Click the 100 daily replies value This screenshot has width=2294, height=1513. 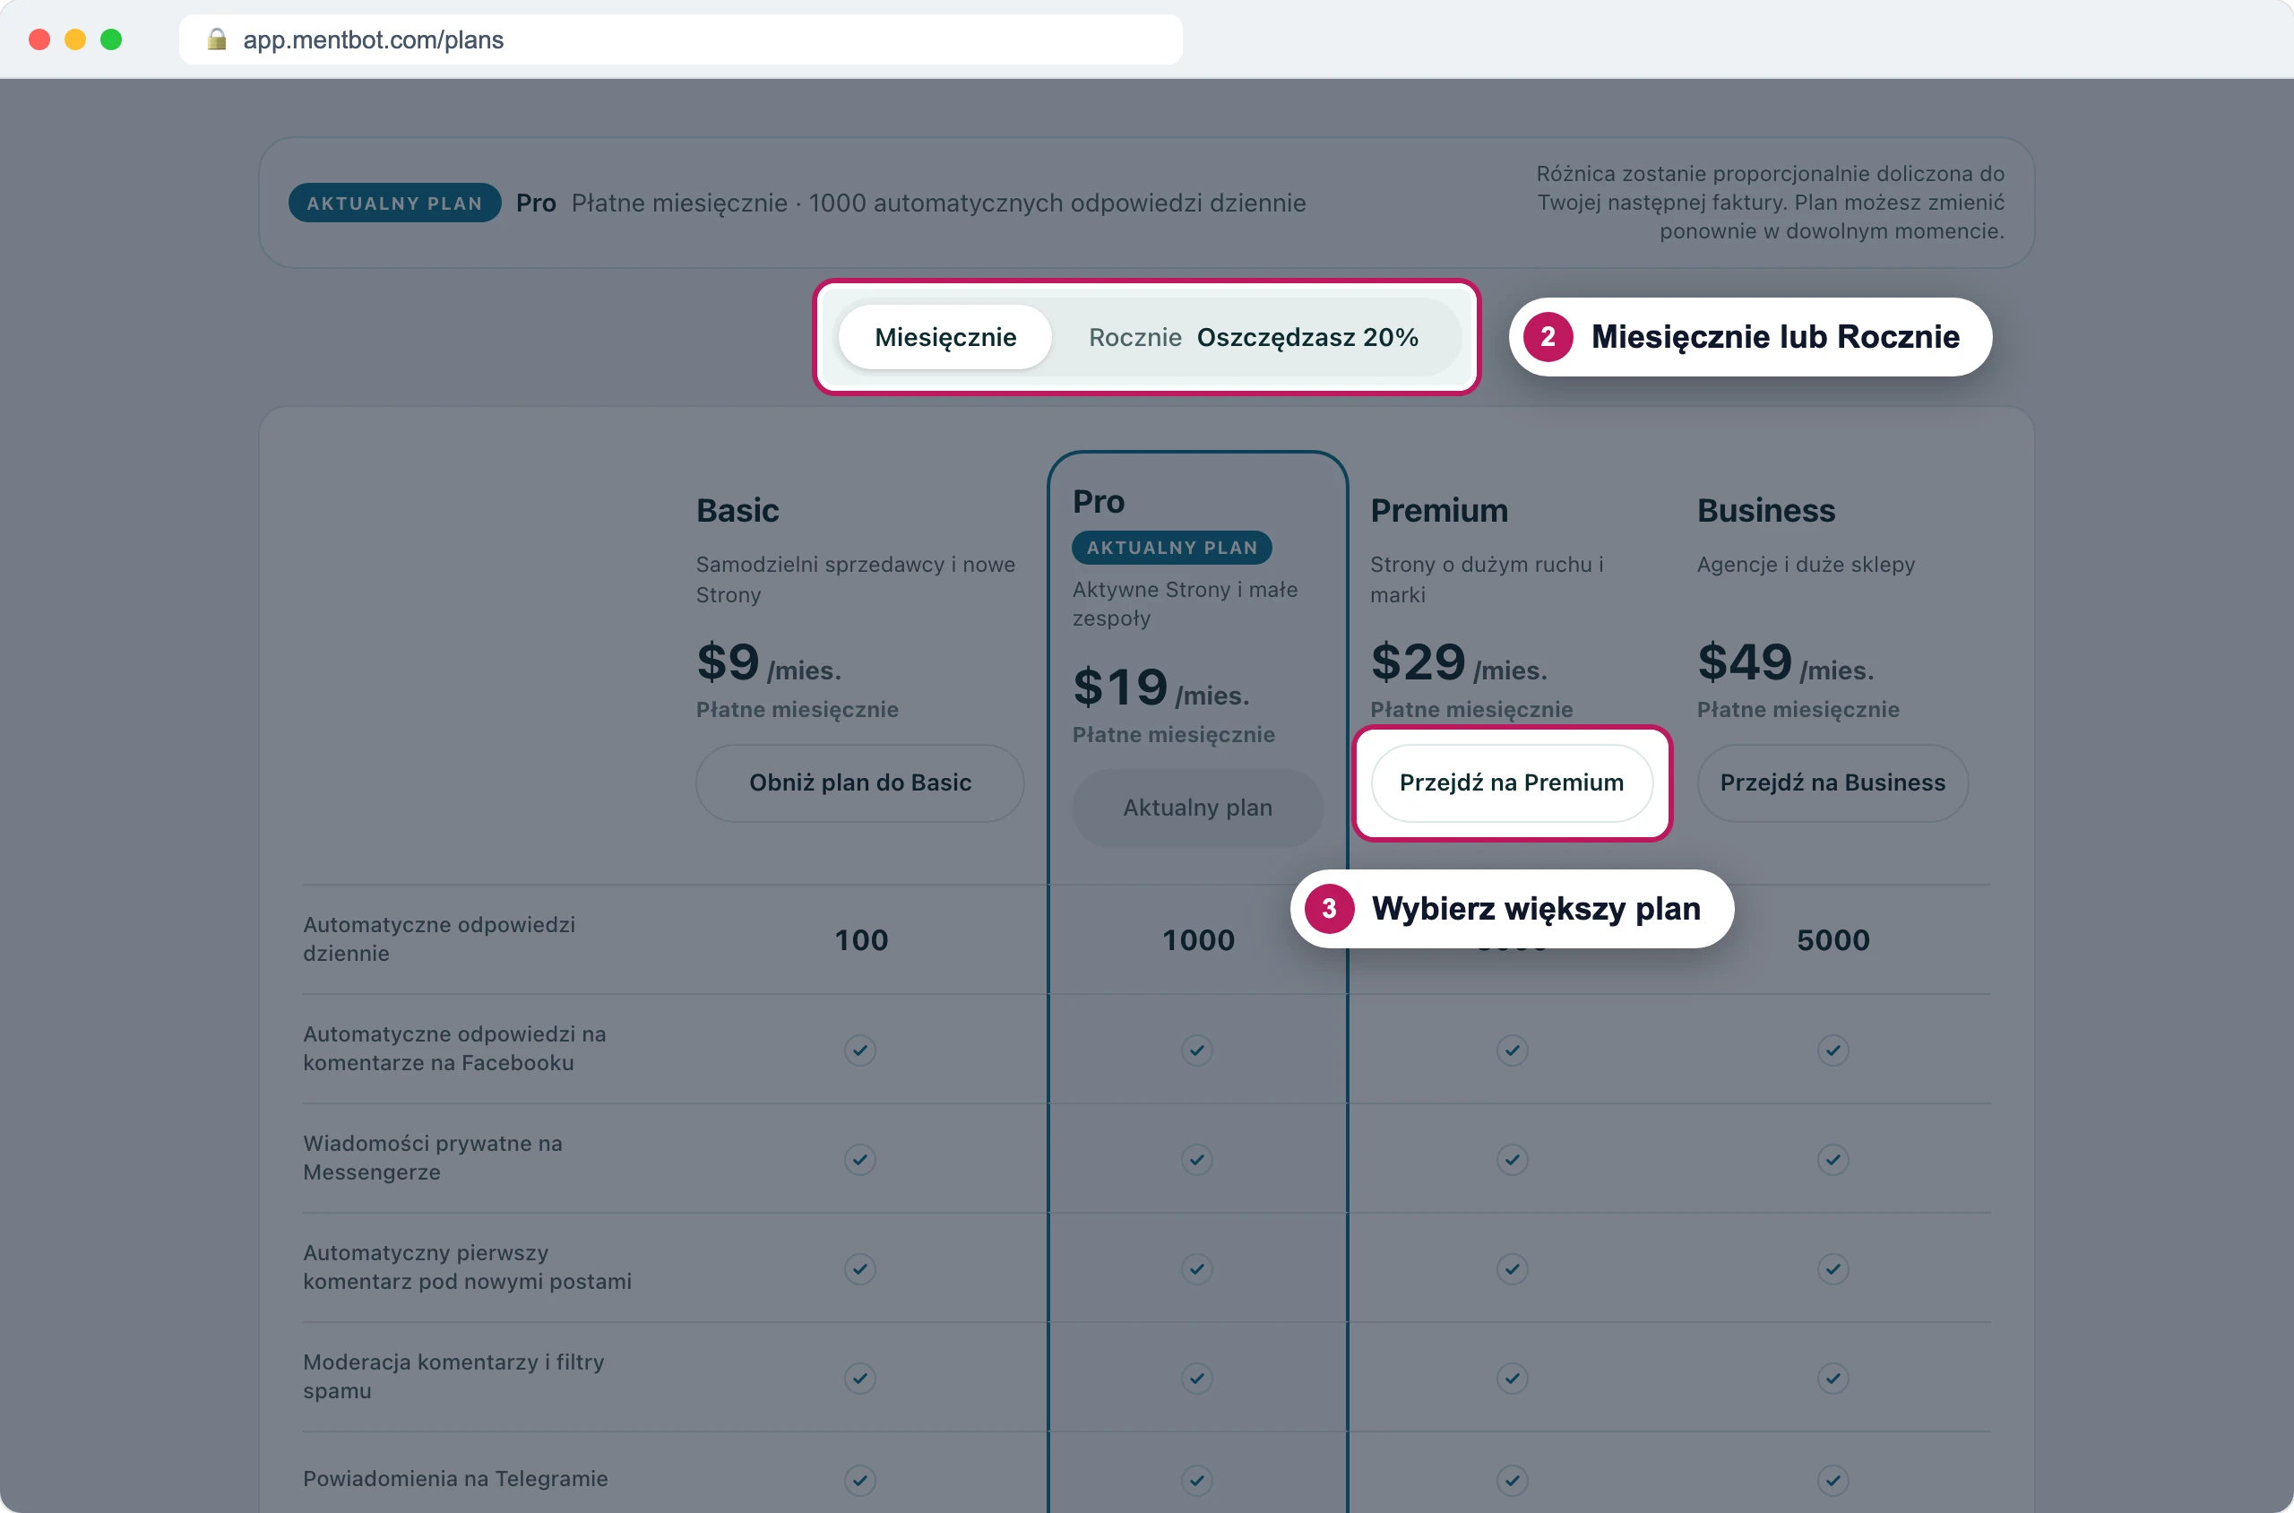(x=860, y=940)
